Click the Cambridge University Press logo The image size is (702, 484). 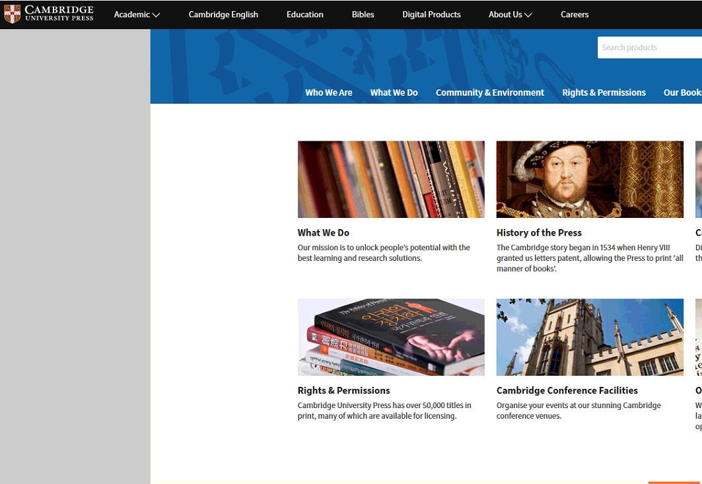click(x=49, y=14)
